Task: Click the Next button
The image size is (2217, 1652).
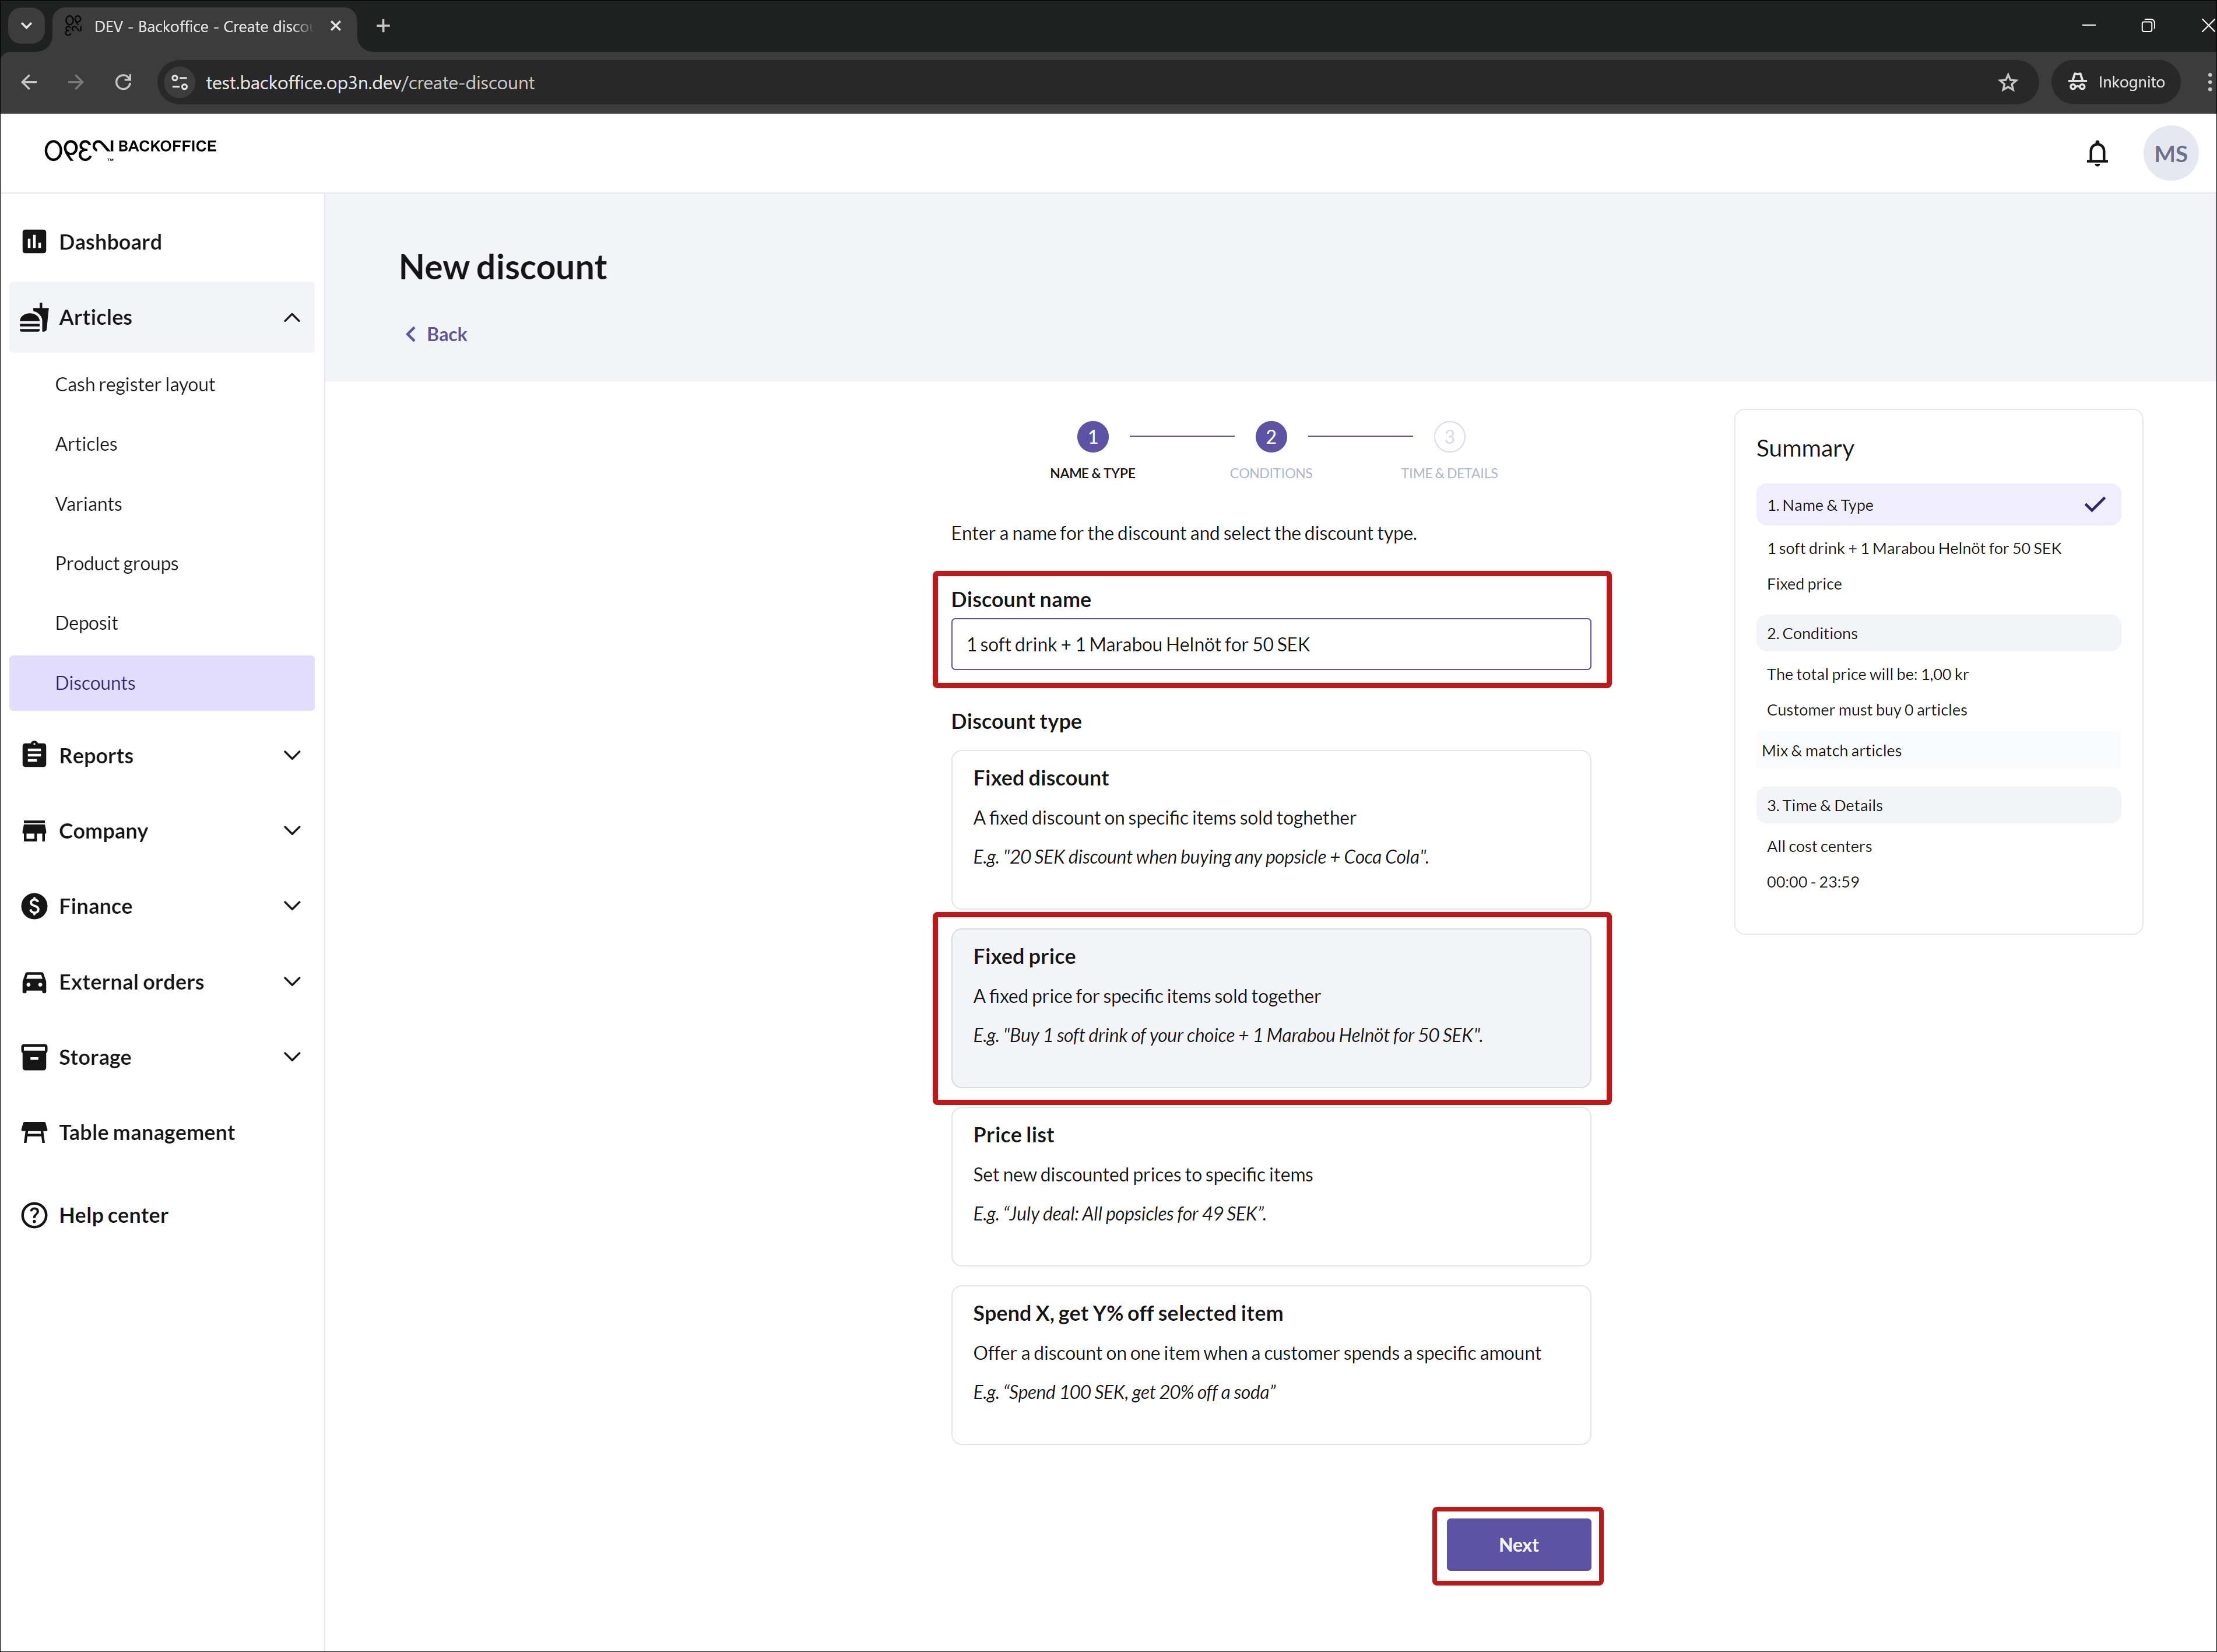Action: click(x=1518, y=1545)
